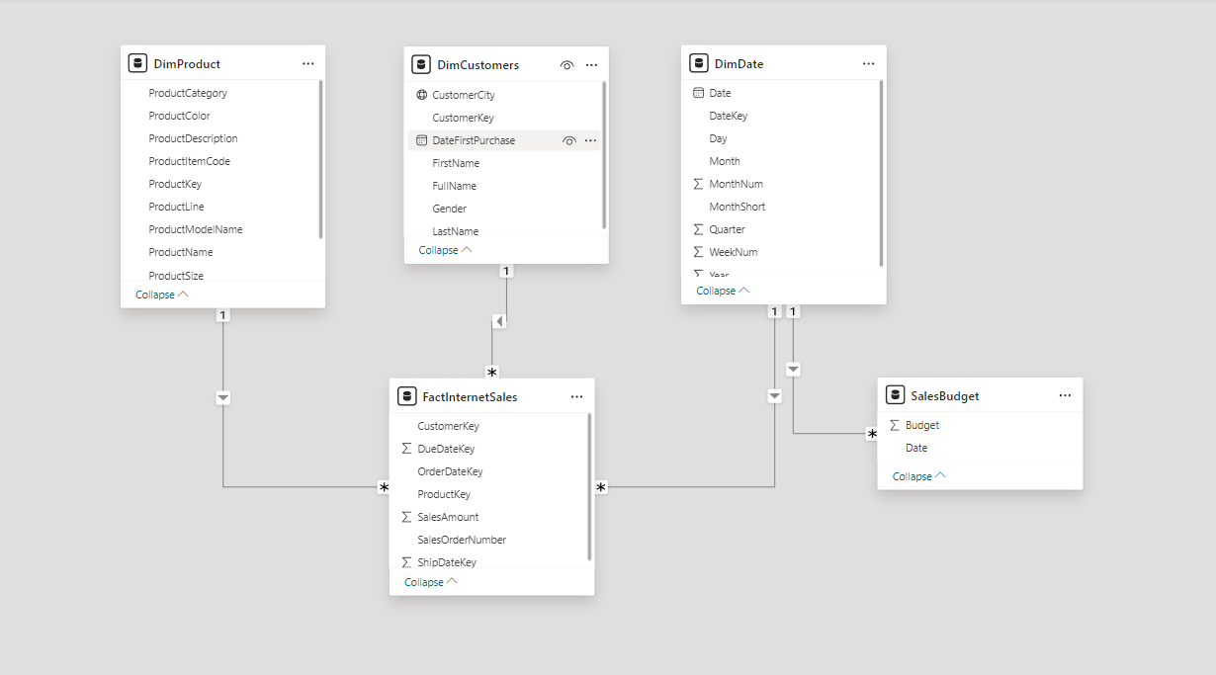
Task: Select the CustomerKey field in DimCustomers
Action: tap(463, 118)
